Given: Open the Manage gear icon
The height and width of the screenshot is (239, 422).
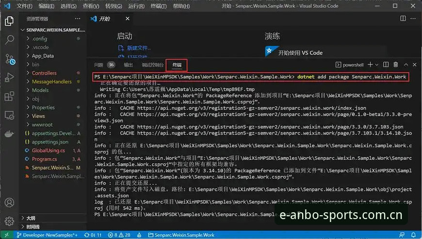Looking at the screenshot, I should pyautogui.click(x=9, y=221).
